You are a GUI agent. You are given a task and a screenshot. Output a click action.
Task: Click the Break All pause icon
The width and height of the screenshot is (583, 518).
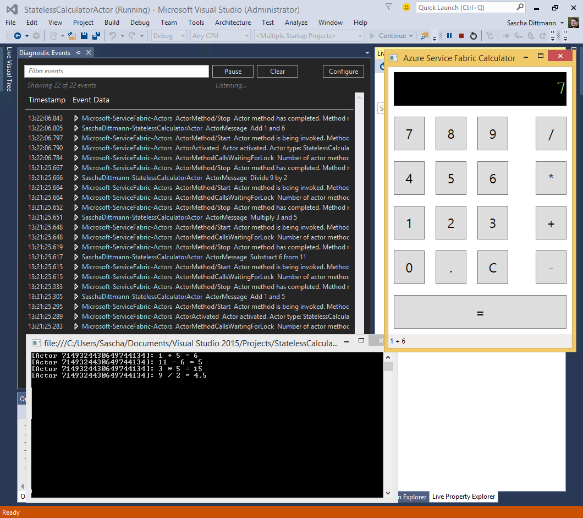coord(449,36)
